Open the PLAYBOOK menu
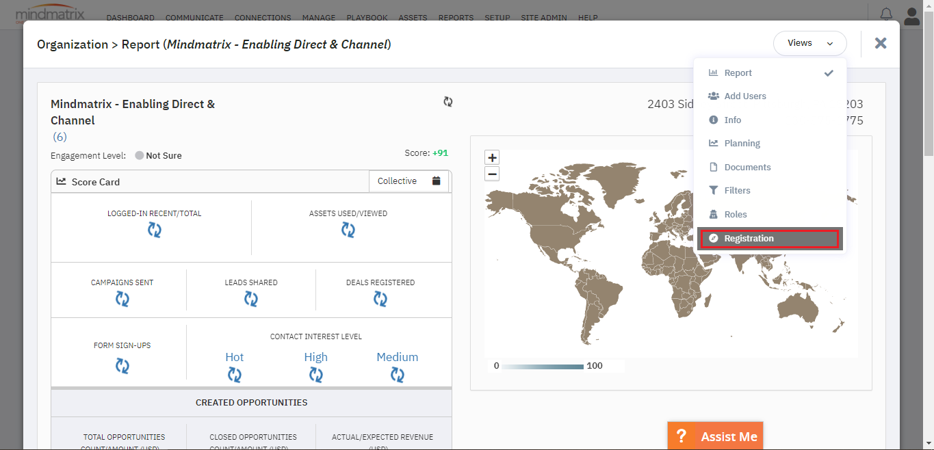The image size is (934, 450). 367,18
